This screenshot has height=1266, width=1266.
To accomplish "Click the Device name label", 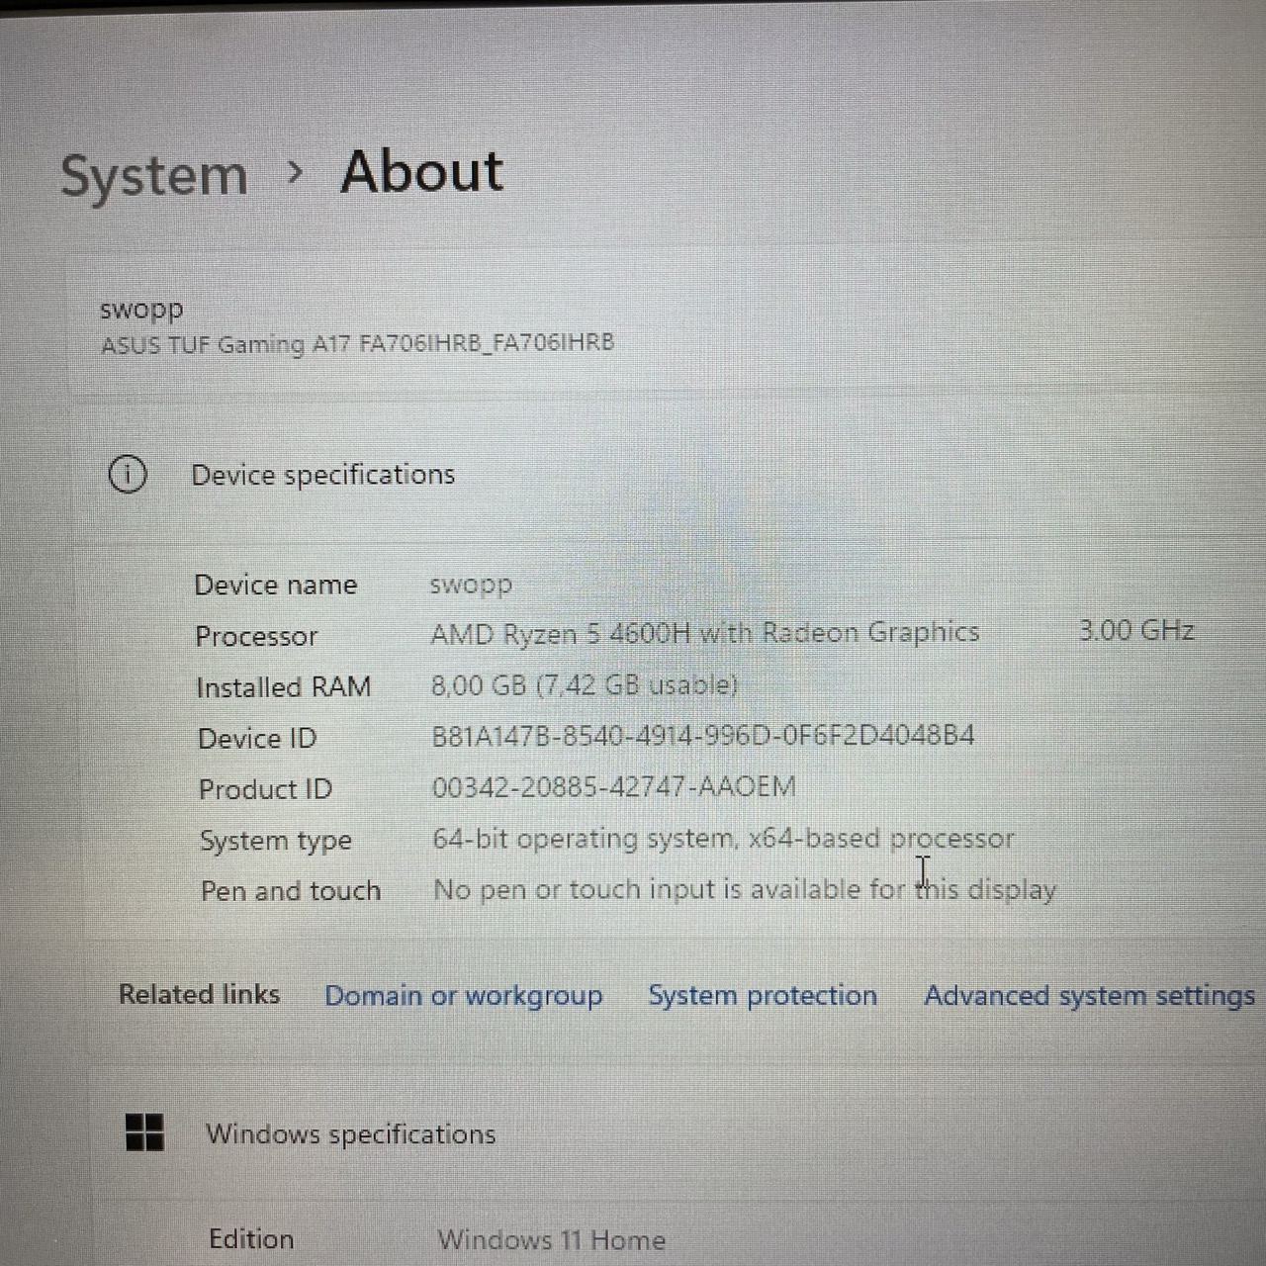I will (x=275, y=585).
